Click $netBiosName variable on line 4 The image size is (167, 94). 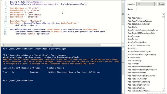coord(17,8)
